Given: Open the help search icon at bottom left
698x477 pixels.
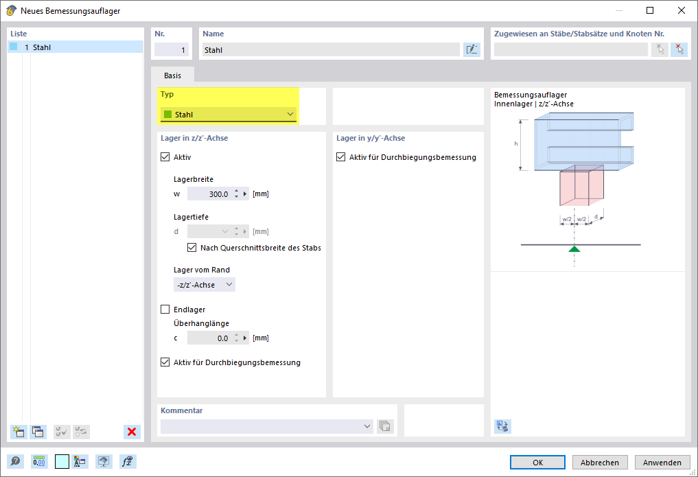Looking at the screenshot, I should tap(16, 461).
